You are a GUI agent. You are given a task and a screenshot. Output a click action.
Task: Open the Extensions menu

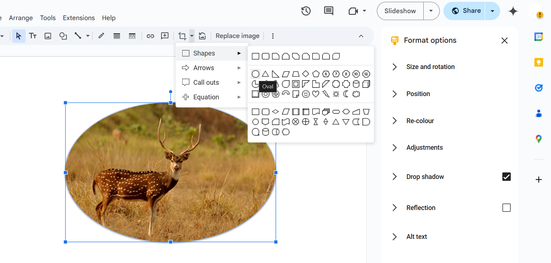79,18
